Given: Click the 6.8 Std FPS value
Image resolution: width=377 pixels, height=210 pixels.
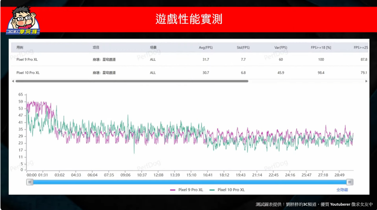Looking at the screenshot, I should pyautogui.click(x=243, y=72).
